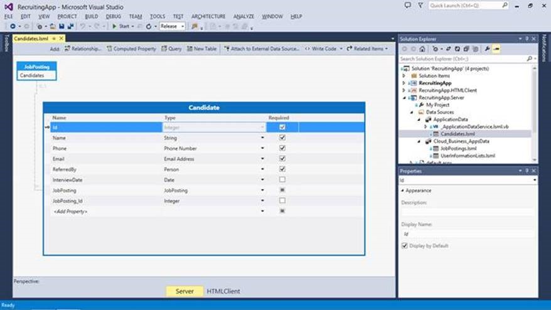Click the Save icon in toolbar
The image size is (551, 310).
[62, 26]
